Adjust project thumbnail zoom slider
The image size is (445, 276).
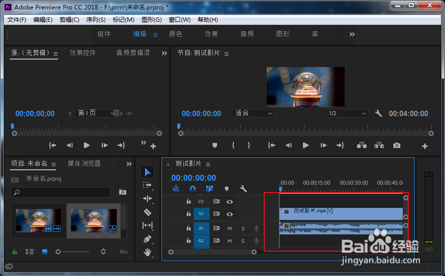click(74, 252)
